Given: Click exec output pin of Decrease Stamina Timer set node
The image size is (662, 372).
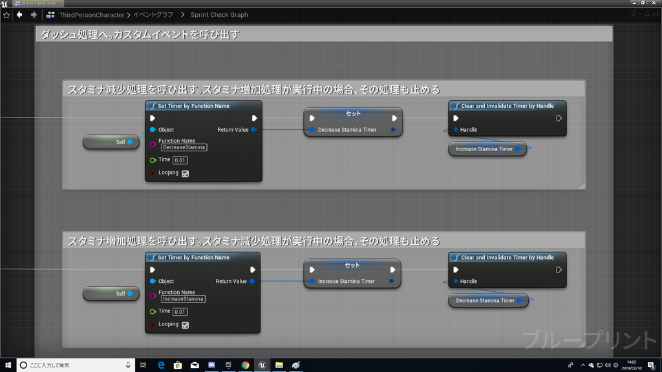Looking at the screenshot, I should point(394,118).
